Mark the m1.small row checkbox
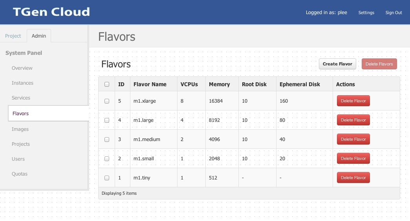This screenshot has width=410, height=221. 107,159
